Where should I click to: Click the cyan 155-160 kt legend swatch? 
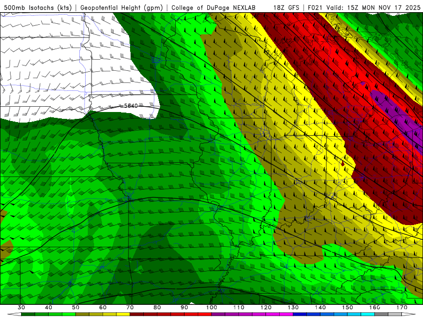click(368, 314)
